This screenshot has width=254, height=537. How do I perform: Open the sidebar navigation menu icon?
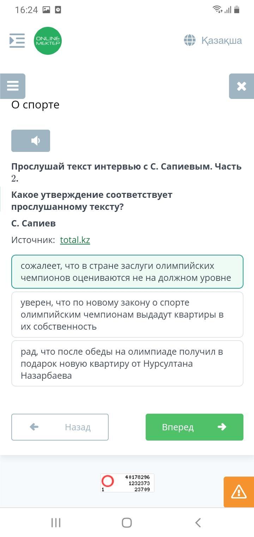coord(17,41)
